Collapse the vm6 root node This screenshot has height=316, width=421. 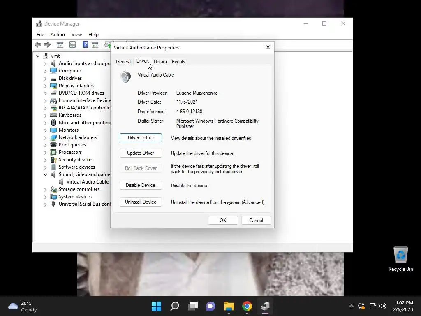37,56
